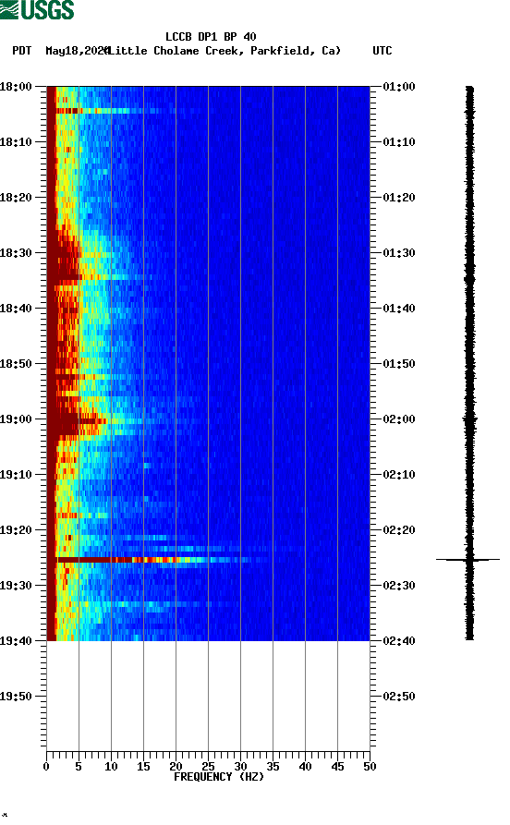Click the 01:30 UTC time label
This screenshot has width=510, height=825.
399,252
